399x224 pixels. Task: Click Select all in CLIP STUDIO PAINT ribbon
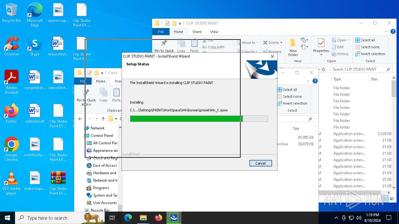click(x=365, y=40)
